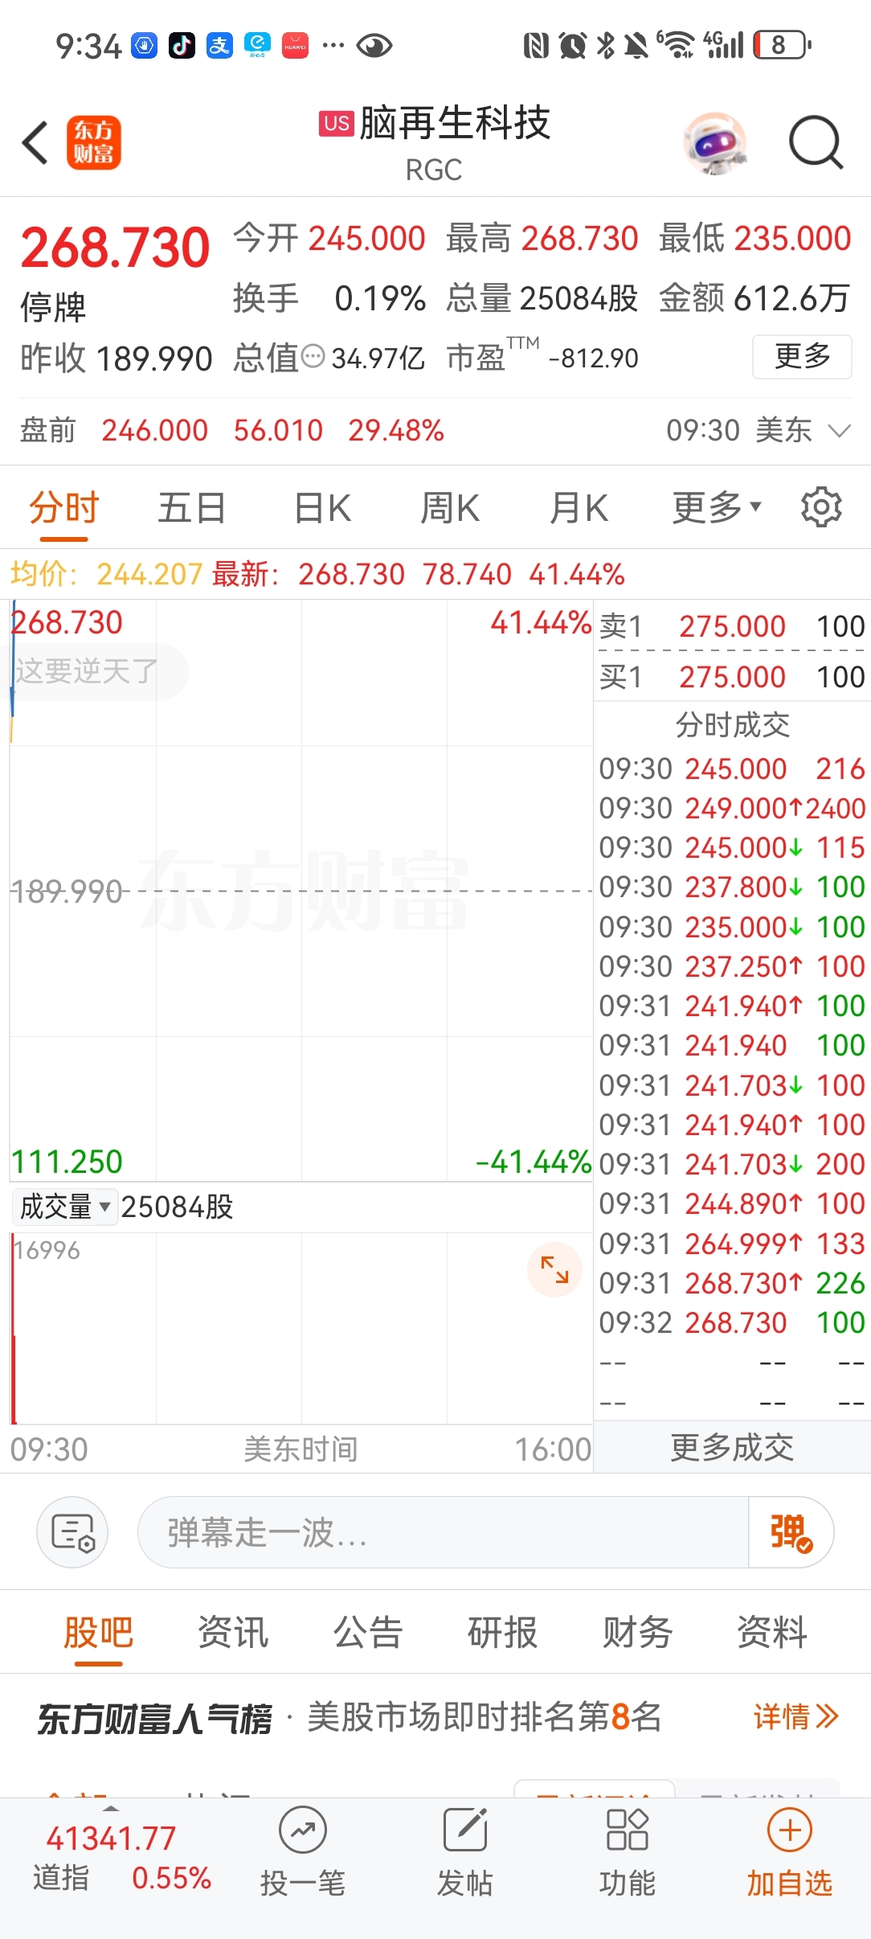Tap the 投一笔 icon
This screenshot has width=871, height=1939.
click(302, 1831)
